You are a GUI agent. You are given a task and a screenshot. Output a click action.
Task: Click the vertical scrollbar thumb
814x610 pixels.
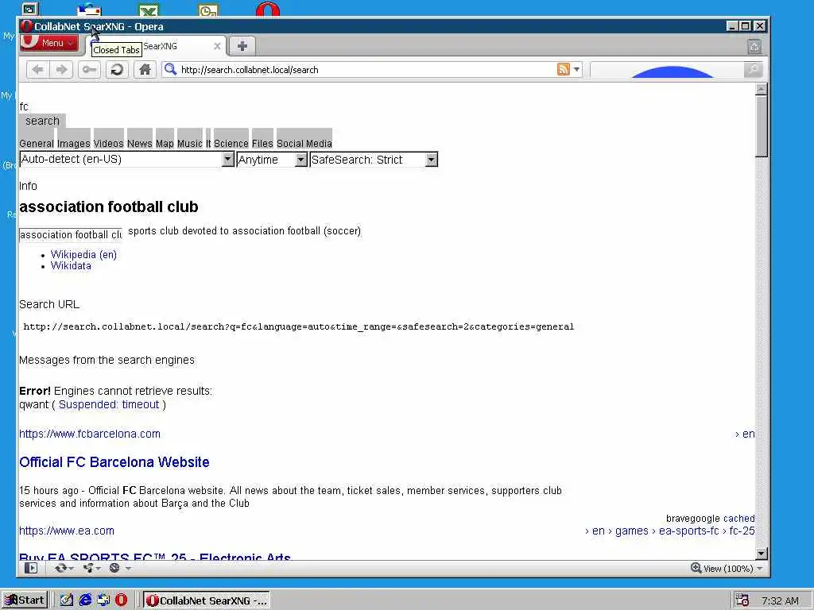[761, 126]
